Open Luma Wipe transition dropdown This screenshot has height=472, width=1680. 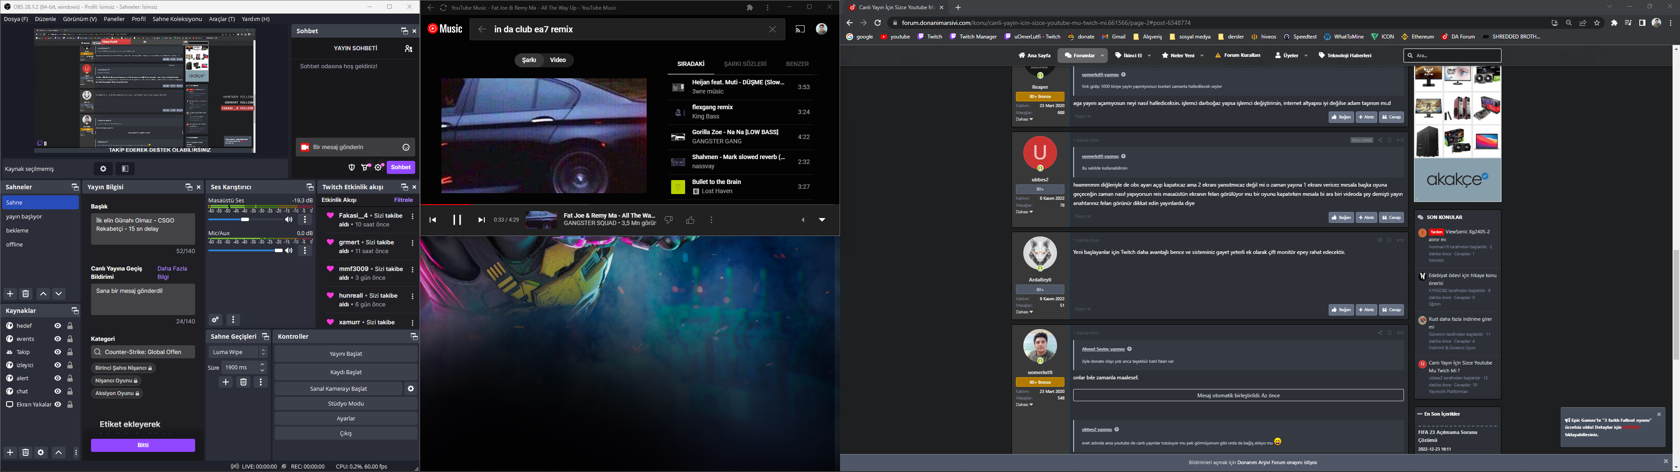238,352
